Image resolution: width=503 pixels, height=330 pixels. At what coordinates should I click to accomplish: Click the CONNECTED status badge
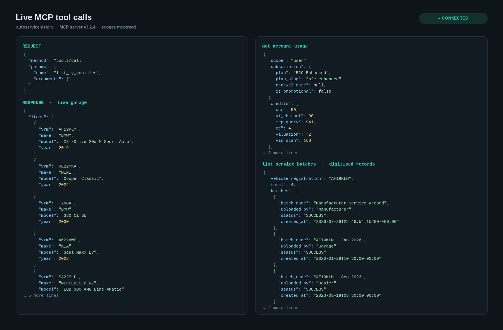coord(453,18)
